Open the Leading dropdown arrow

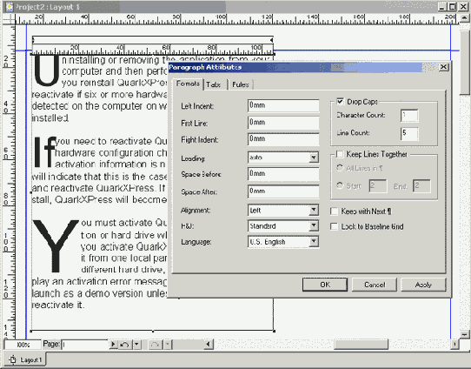(314, 158)
